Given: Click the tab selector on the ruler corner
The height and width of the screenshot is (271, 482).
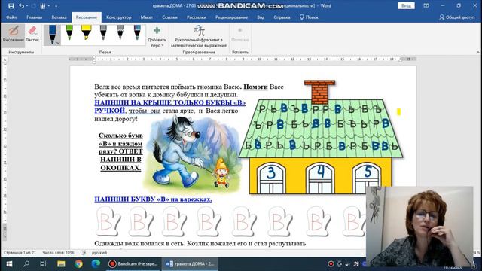Looking at the screenshot, I should click(x=5, y=60).
